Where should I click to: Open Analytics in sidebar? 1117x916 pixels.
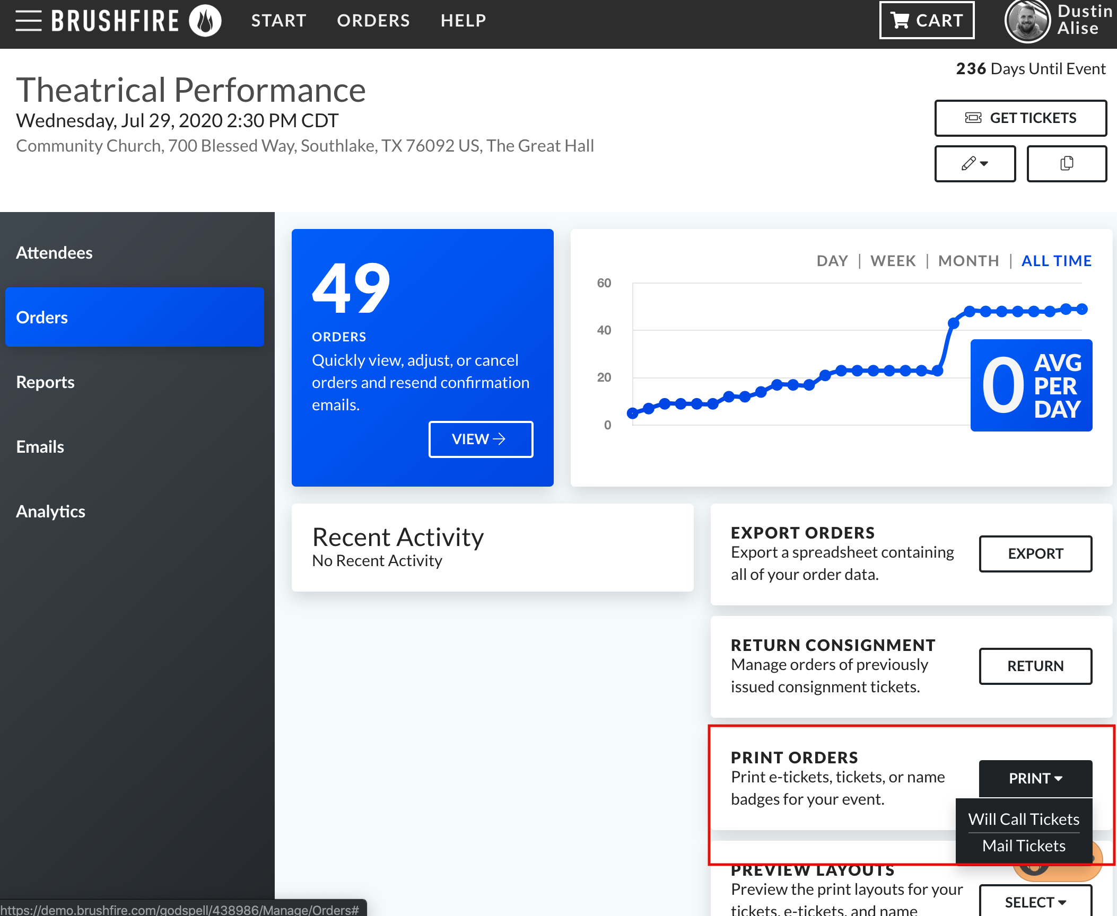click(50, 512)
